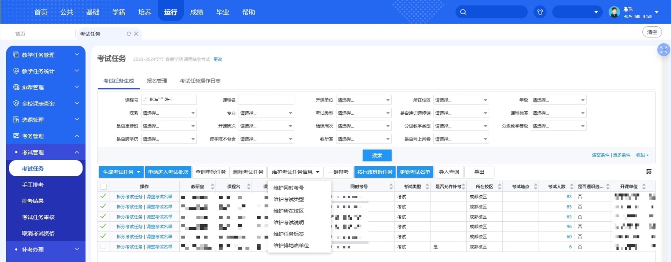Click the 按行政班拆任务 button
Screen dimensions: 671x262
375,172
